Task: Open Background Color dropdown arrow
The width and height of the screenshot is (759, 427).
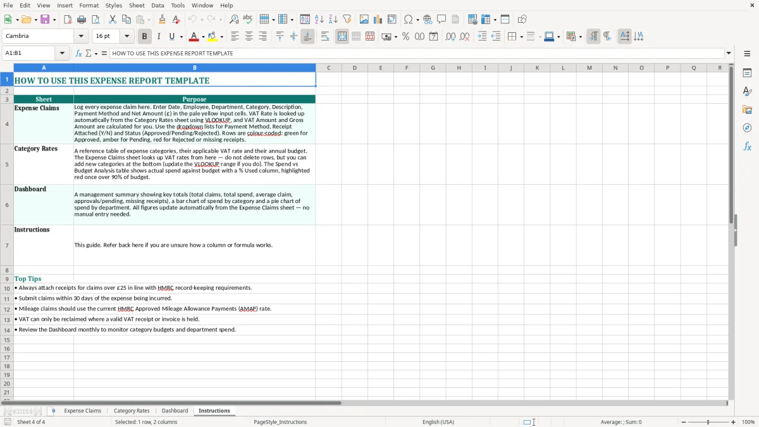Action: [x=221, y=37]
